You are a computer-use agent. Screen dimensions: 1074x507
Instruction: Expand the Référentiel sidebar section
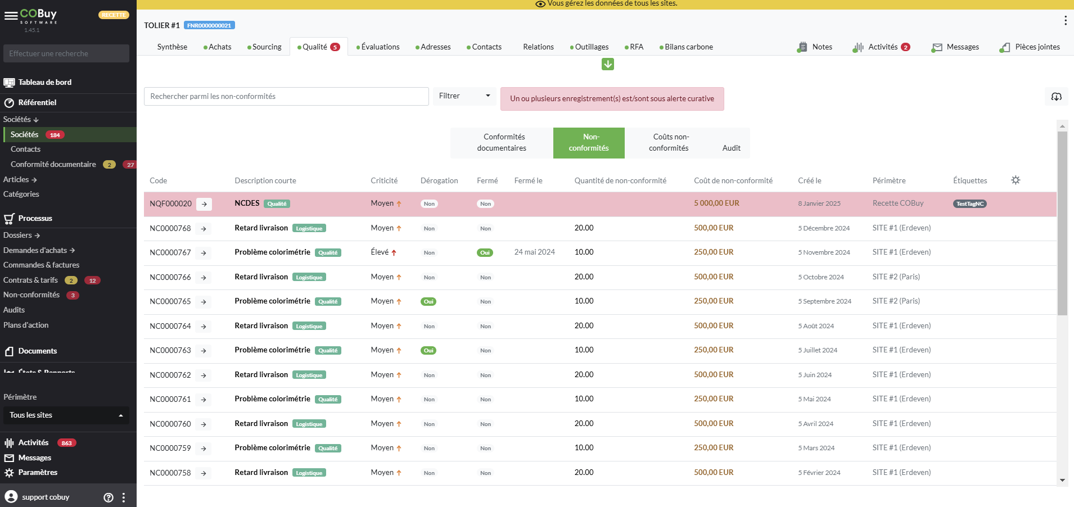pos(37,103)
